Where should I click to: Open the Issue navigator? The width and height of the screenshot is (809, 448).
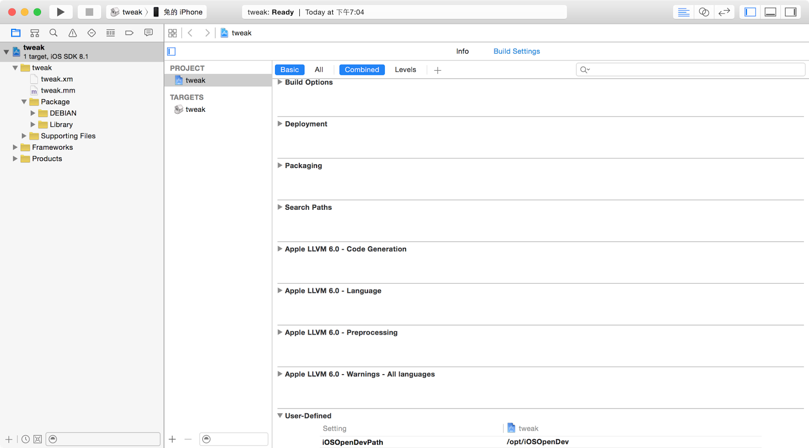(73, 33)
